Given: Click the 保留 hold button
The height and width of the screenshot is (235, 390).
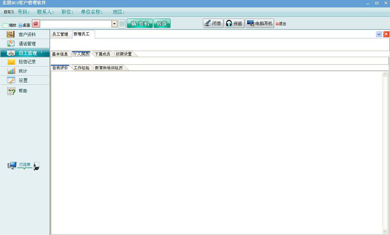Looking at the screenshot, I should pos(234,23).
